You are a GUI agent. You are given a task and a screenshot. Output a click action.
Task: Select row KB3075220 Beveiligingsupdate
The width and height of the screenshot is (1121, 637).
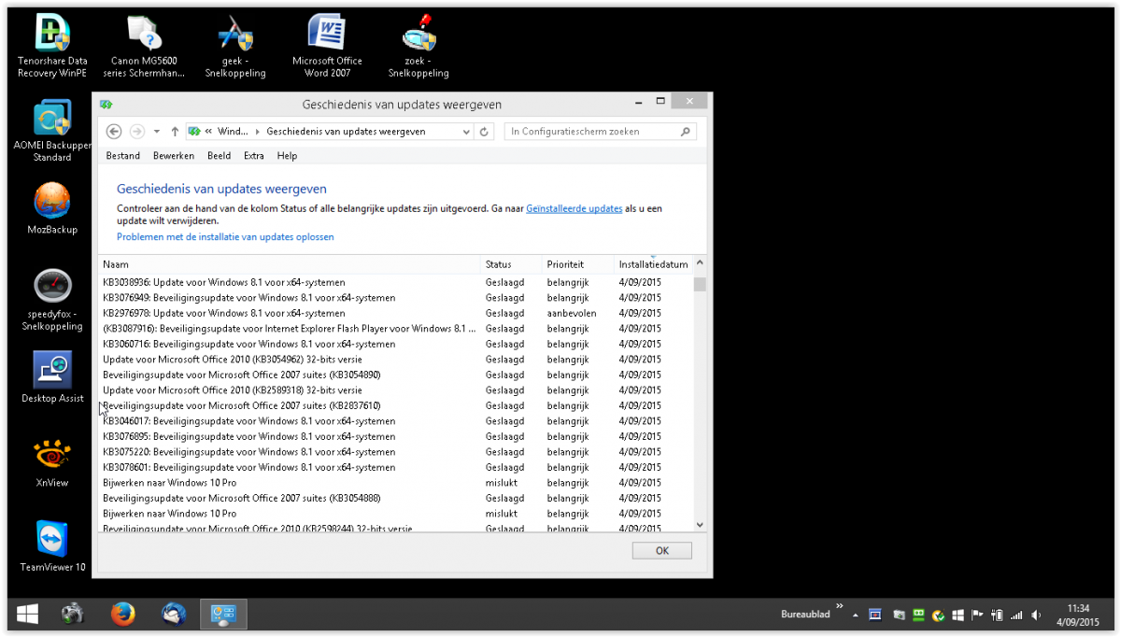pyautogui.click(x=396, y=452)
